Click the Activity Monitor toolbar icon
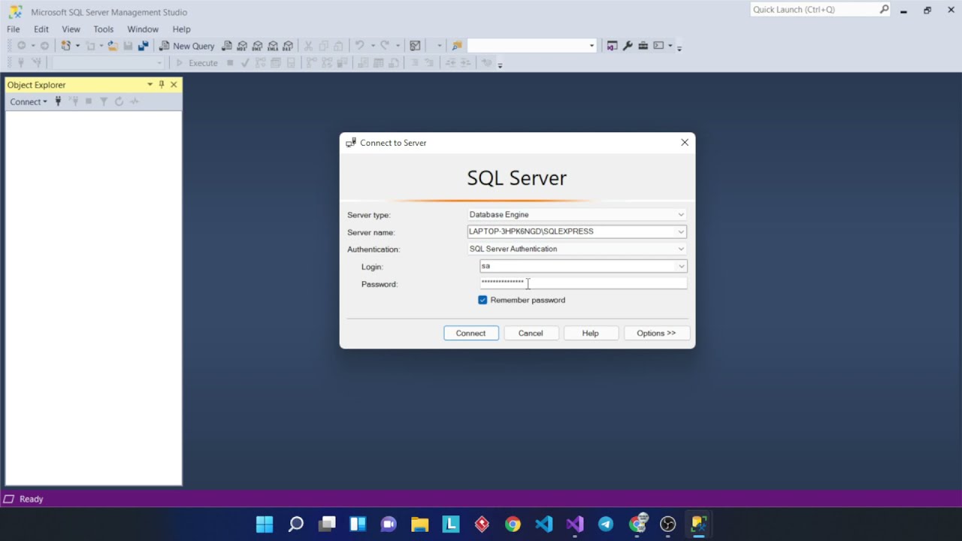This screenshot has width=962, height=541. click(415, 46)
